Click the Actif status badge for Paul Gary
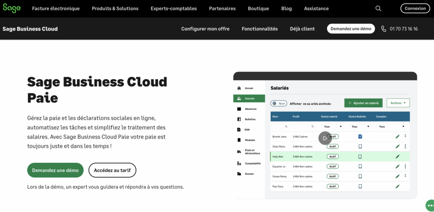Image resolution: width=434 pixels, height=212 pixels. pyautogui.click(x=333, y=186)
